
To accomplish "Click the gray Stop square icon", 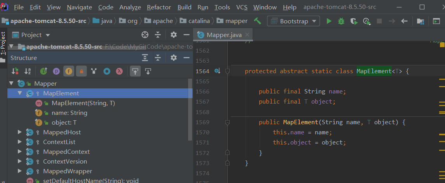I will pyautogui.click(x=379, y=21).
